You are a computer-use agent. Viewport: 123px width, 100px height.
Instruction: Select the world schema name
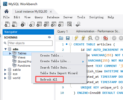16,78
